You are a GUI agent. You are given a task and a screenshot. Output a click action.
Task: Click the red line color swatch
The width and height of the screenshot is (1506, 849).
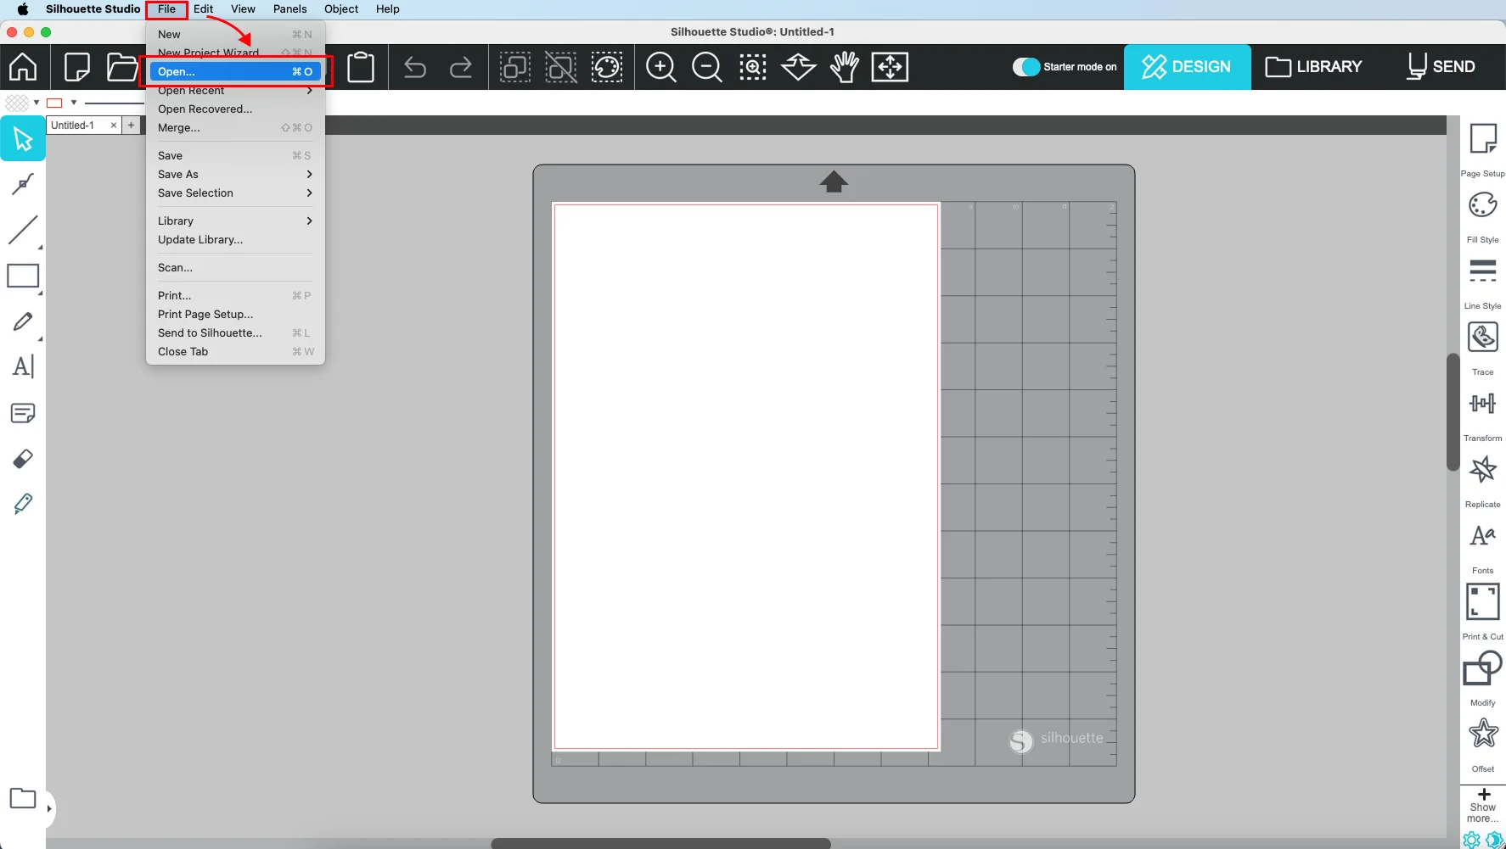tap(55, 103)
